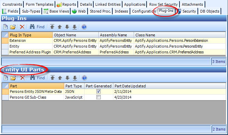
Task: Click the 'JavaScript' part type cell
Action: (x=74, y=97)
